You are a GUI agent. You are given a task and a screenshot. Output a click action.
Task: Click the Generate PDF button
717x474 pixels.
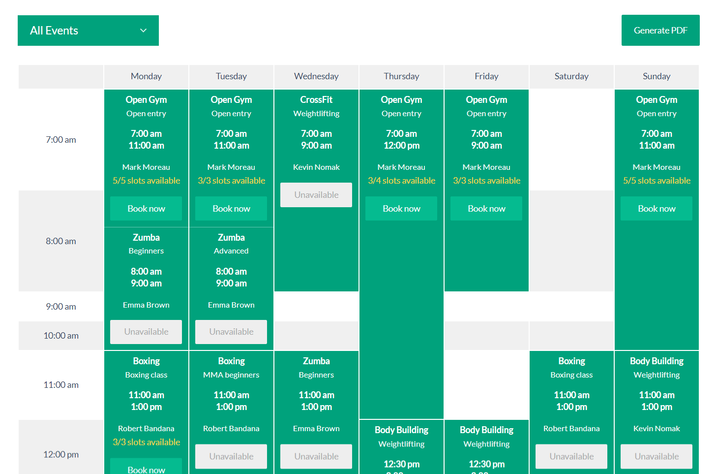point(660,30)
